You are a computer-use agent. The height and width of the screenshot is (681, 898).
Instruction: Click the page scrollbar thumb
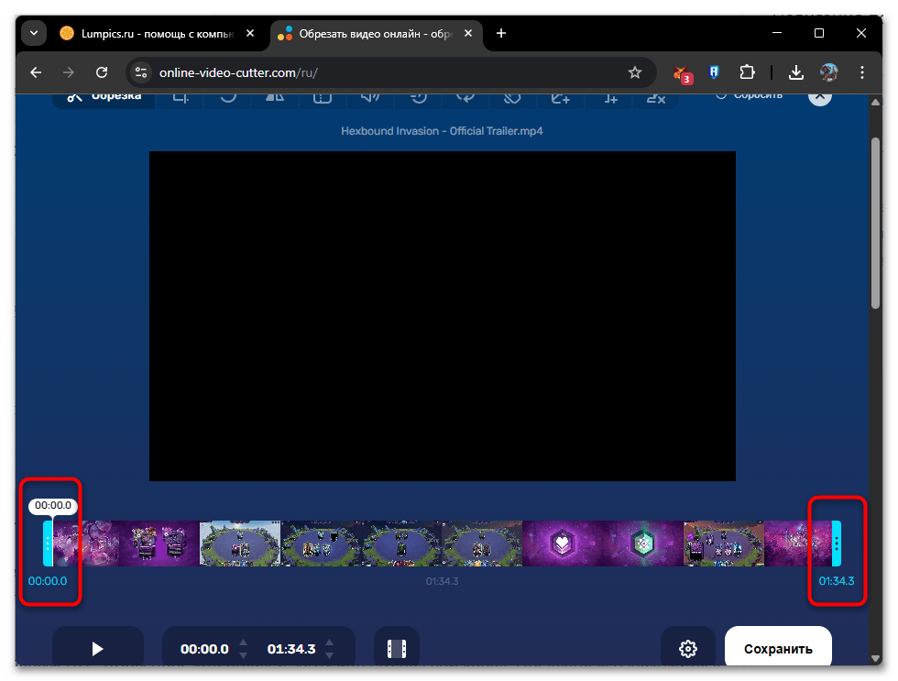(x=875, y=224)
